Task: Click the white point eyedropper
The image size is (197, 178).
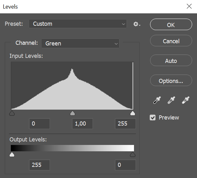Action: pos(186,100)
